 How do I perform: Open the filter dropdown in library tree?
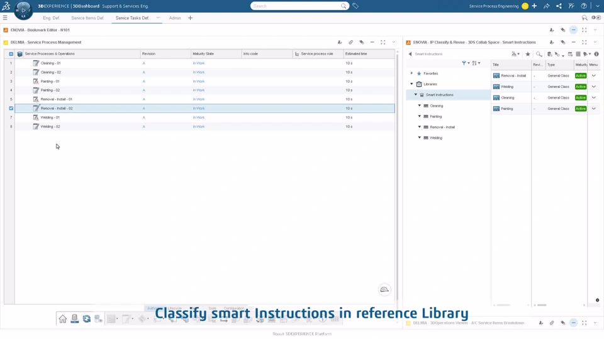466,63
